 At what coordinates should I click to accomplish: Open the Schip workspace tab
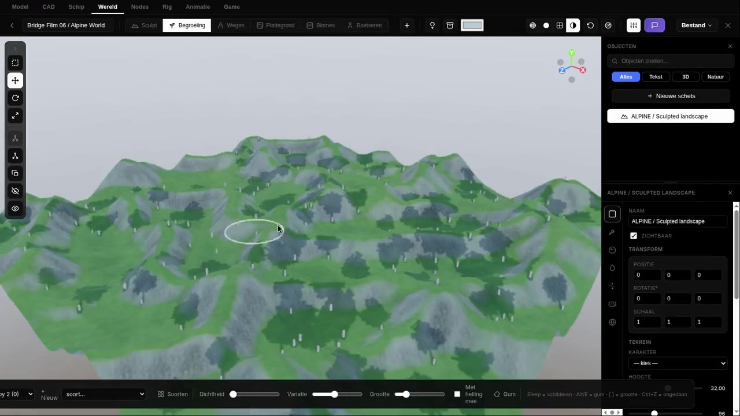(76, 7)
